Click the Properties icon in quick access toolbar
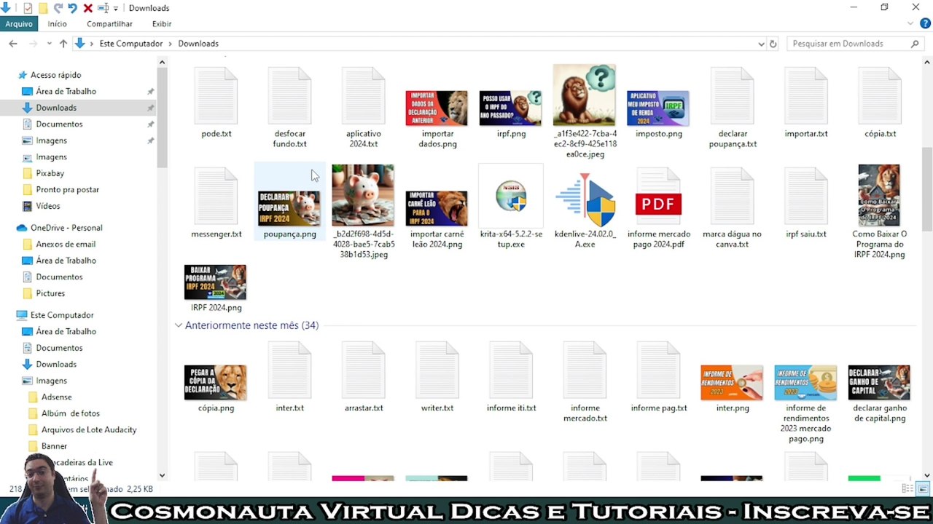Screen dimensions: 933x524 [28, 8]
